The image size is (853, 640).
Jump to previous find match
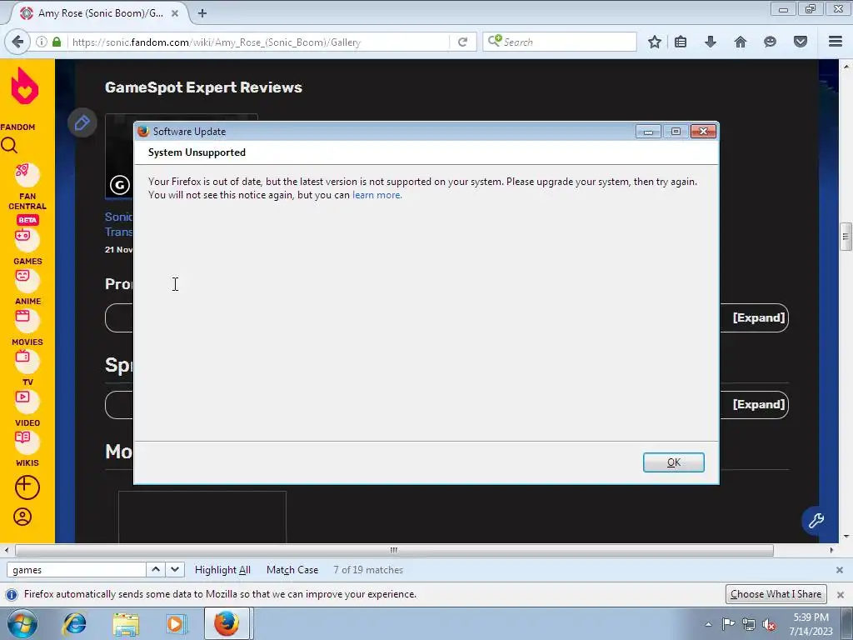point(156,570)
